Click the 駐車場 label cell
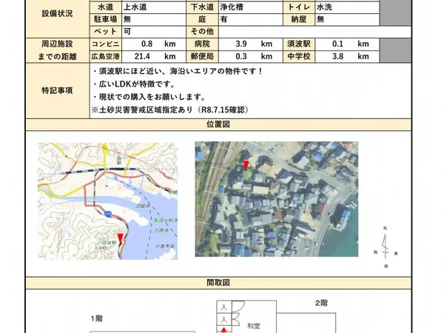This screenshot has height=333, width=444. click(x=106, y=19)
